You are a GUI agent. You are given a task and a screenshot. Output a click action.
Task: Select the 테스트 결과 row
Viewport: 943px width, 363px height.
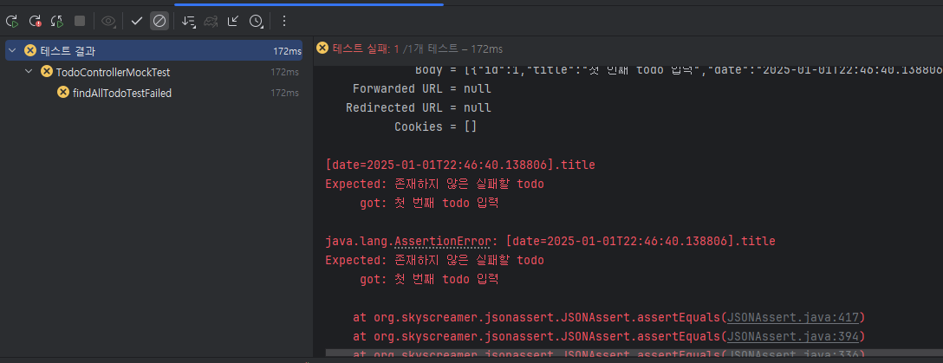(154, 50)
